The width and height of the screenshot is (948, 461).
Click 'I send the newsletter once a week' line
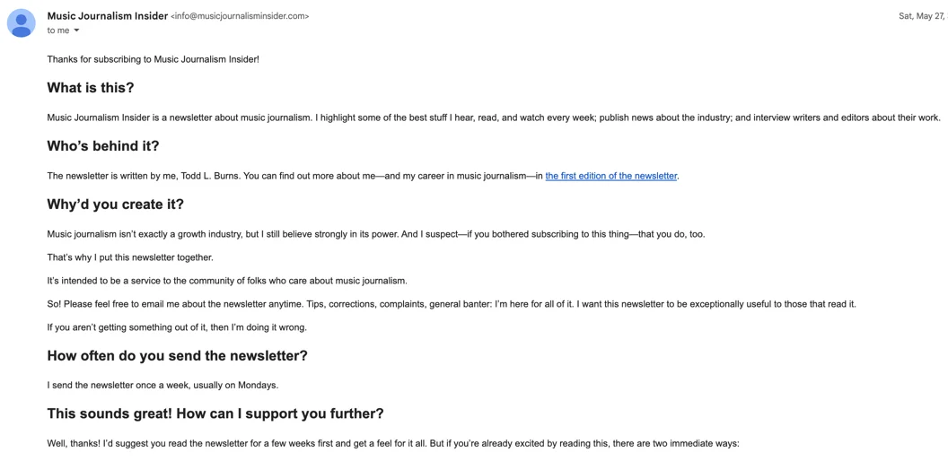point(162,385)
